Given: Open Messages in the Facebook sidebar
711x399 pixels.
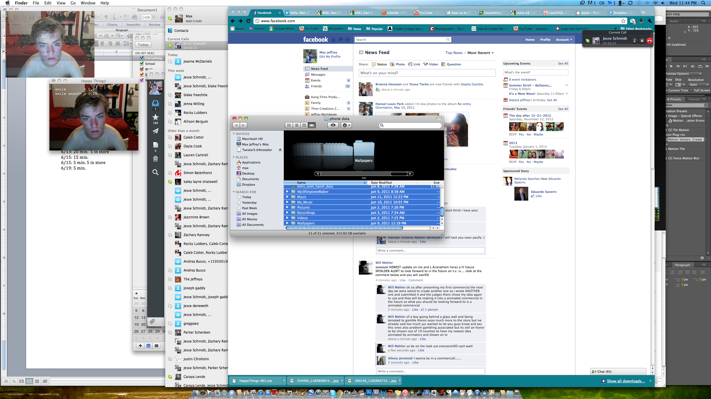Looking at the screenshot, I should [x=318, y=75].
